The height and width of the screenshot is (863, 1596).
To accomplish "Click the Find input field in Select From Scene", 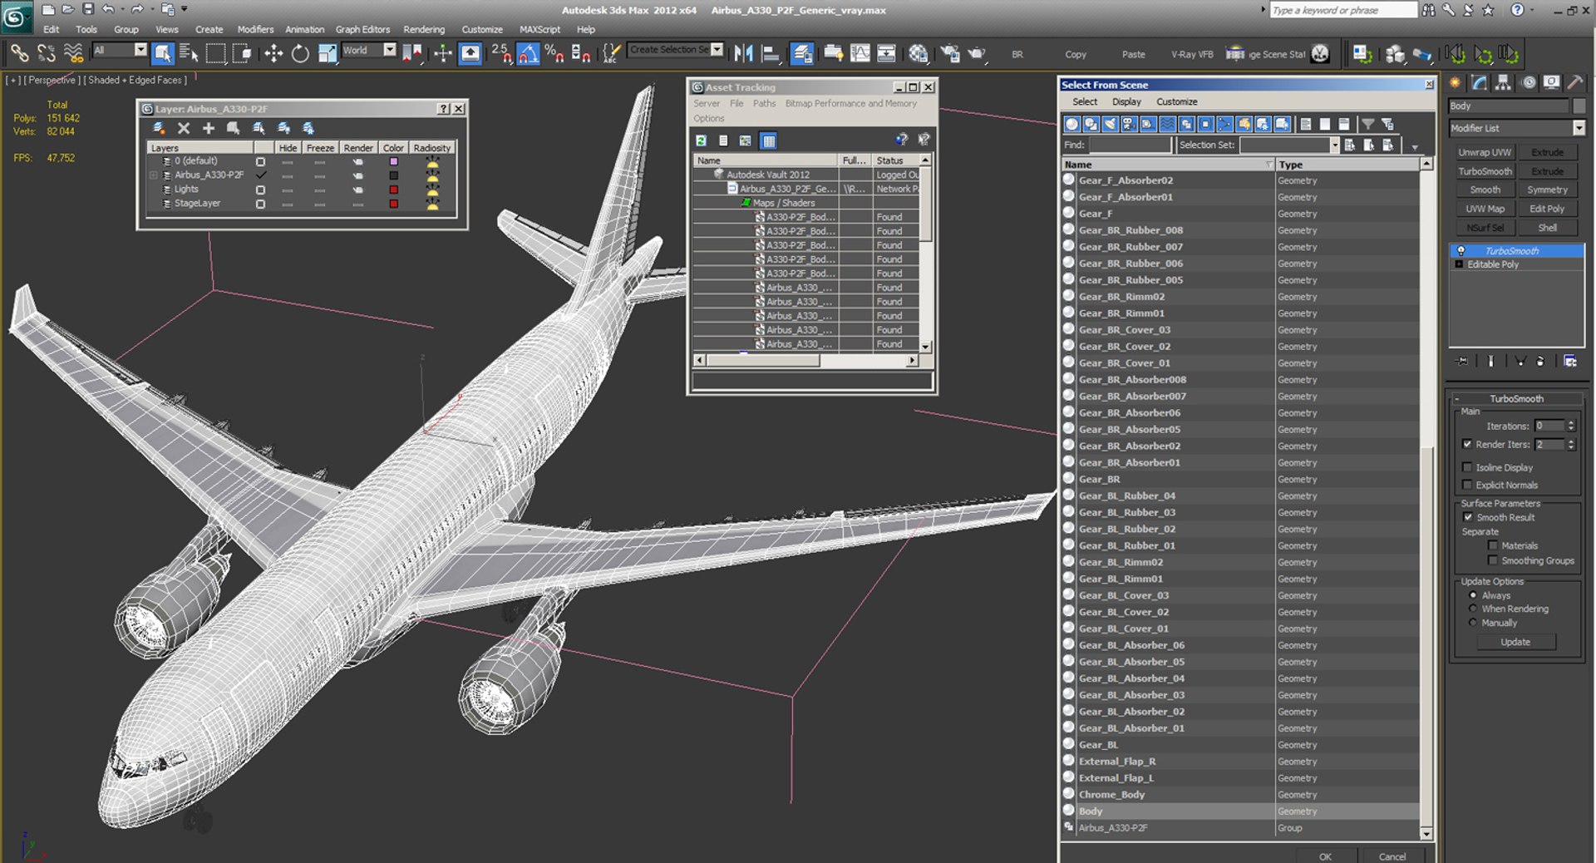I will (1130, 145).
